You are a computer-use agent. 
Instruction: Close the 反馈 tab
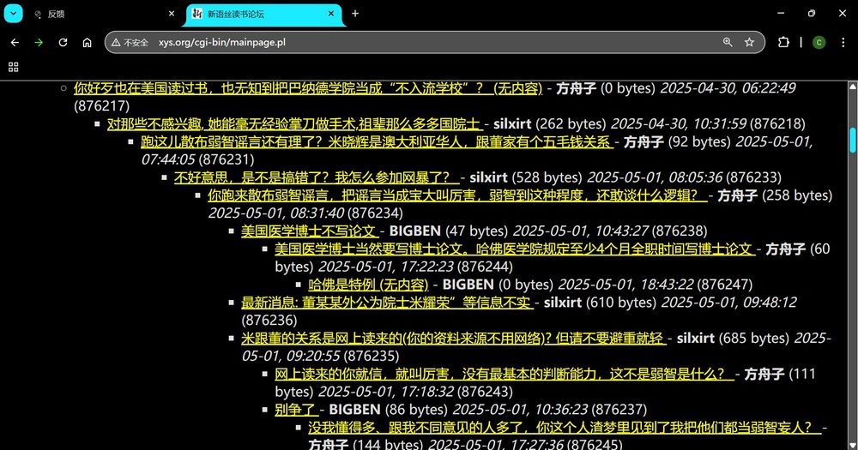point(172,14)
